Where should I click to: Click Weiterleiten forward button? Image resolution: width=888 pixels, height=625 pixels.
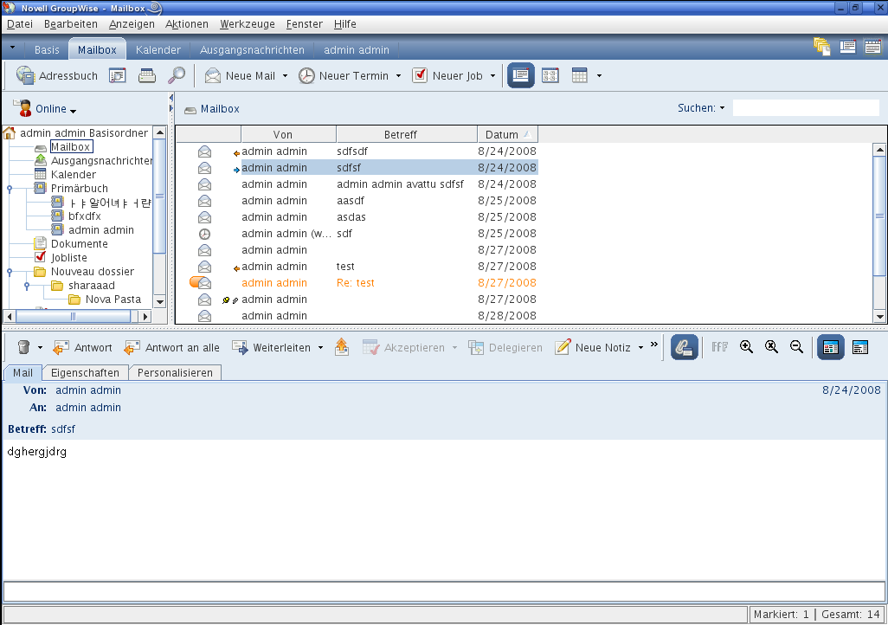coord(272,347)
